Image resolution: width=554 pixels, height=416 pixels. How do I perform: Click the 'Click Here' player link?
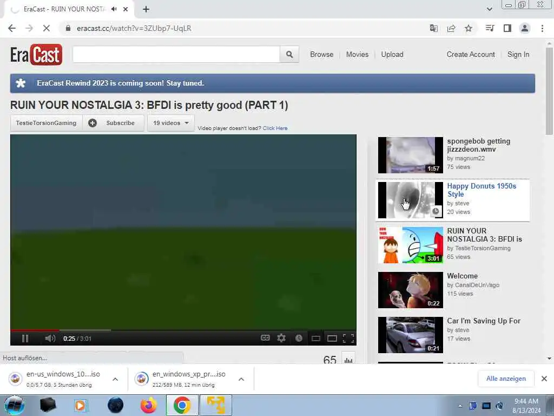point(275,128)
